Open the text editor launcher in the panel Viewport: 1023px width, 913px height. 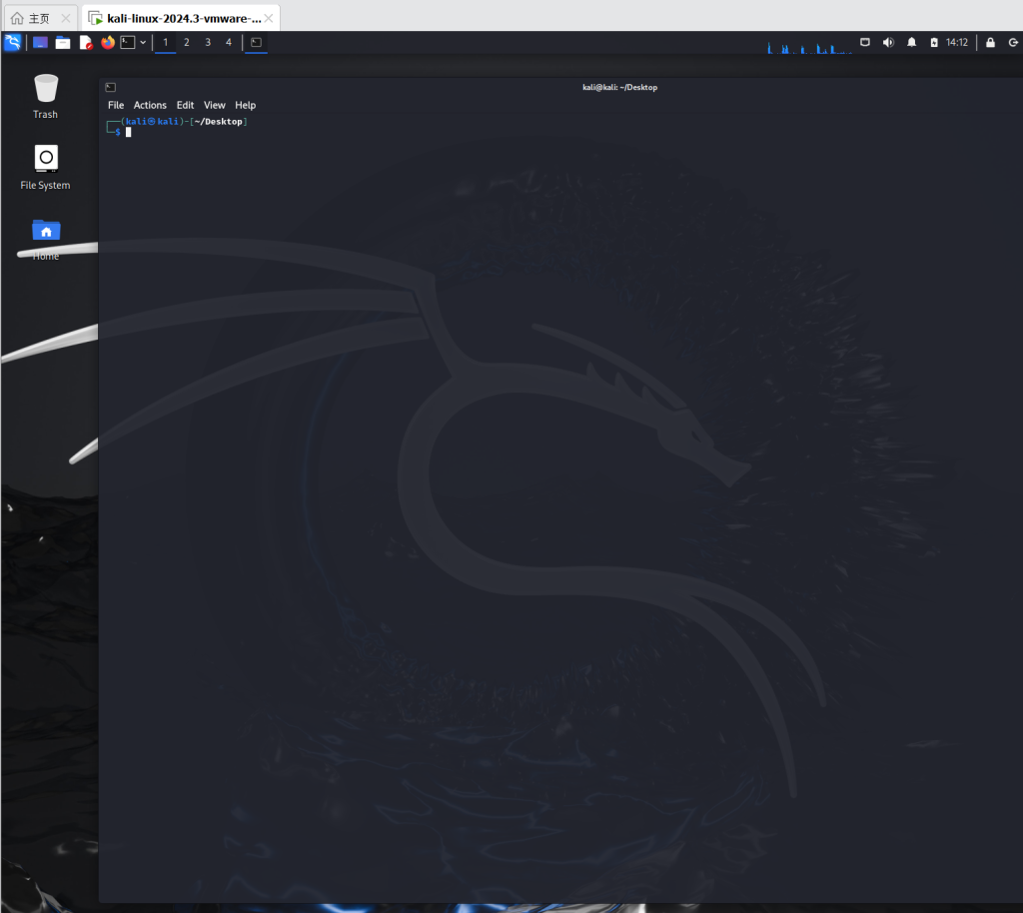coord(86,42)
